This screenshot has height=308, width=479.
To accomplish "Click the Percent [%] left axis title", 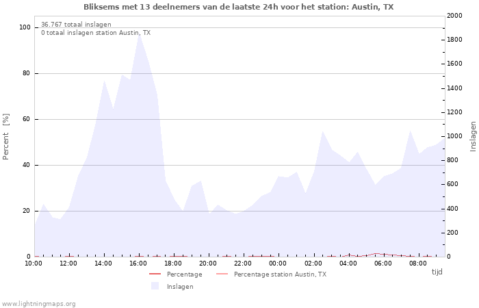I will (x=6, y=137).
